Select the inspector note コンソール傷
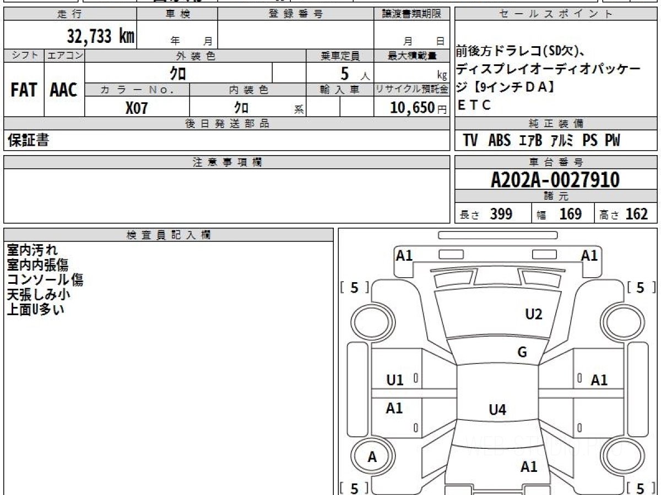The image size is (661, 495). coord(45,280)
